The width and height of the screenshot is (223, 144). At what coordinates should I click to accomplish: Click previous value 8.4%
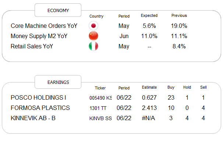click(x=179, y=46)
